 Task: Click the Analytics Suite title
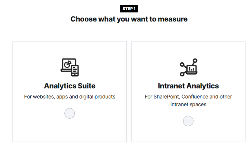(70, 86)
